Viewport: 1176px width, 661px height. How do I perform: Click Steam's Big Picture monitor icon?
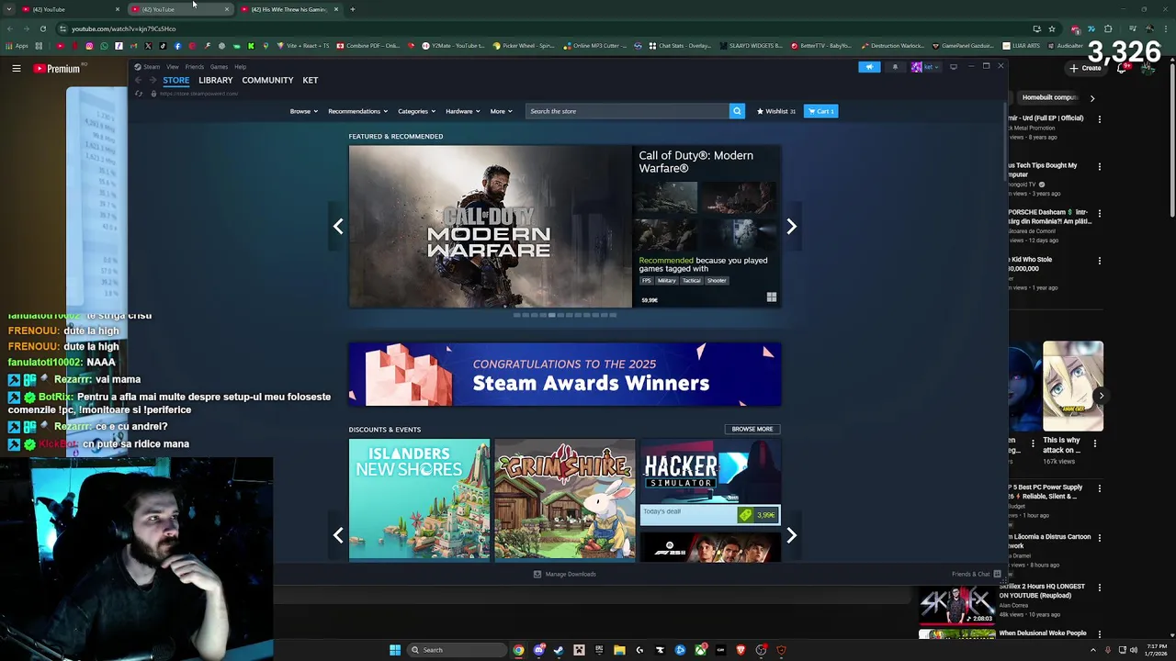[x=953, y=67]
